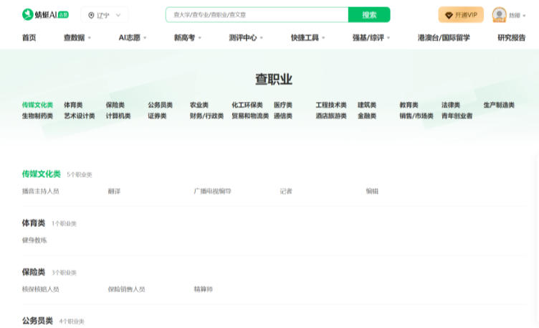539x328 pixels.
Task: Select the 生物制药类 category filter
Action: point(37,116)
